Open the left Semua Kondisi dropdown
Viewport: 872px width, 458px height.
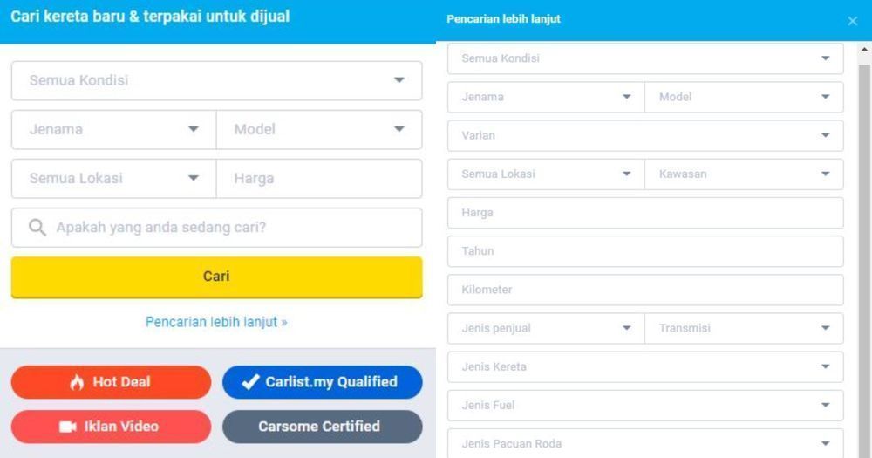tap(216, 80)
